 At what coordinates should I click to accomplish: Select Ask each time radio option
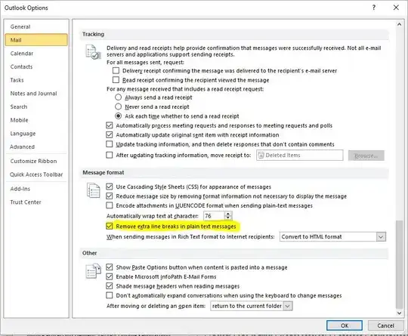(x=118, y=116)
